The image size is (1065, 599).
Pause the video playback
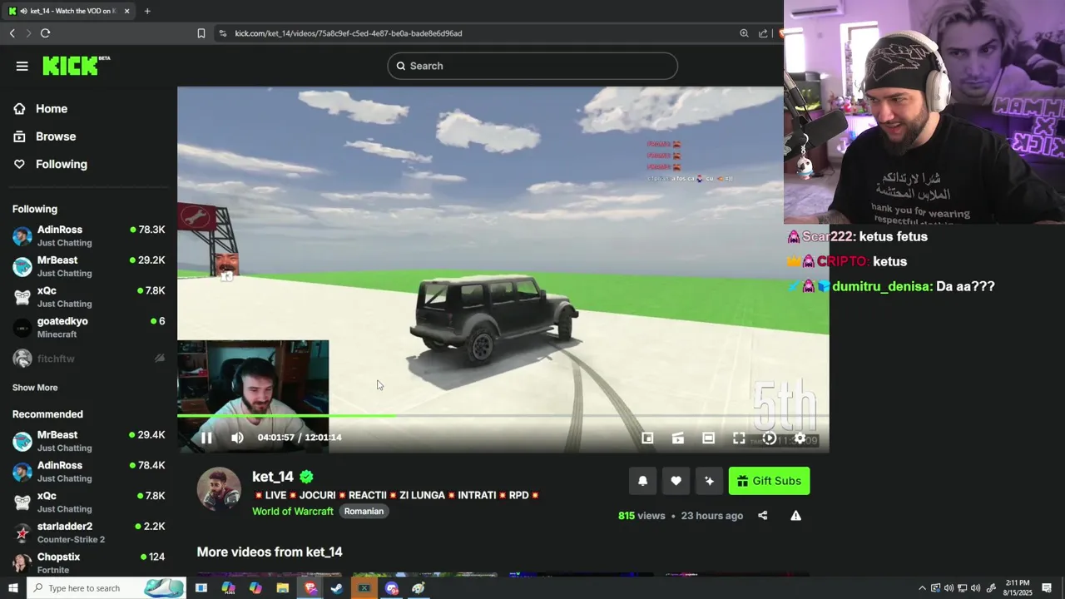[x=206, y=438]
